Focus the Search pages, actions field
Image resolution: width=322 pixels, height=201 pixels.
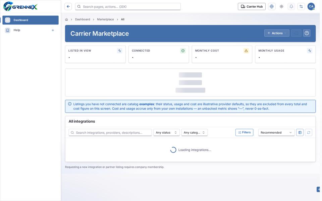[x=128, y=7]
